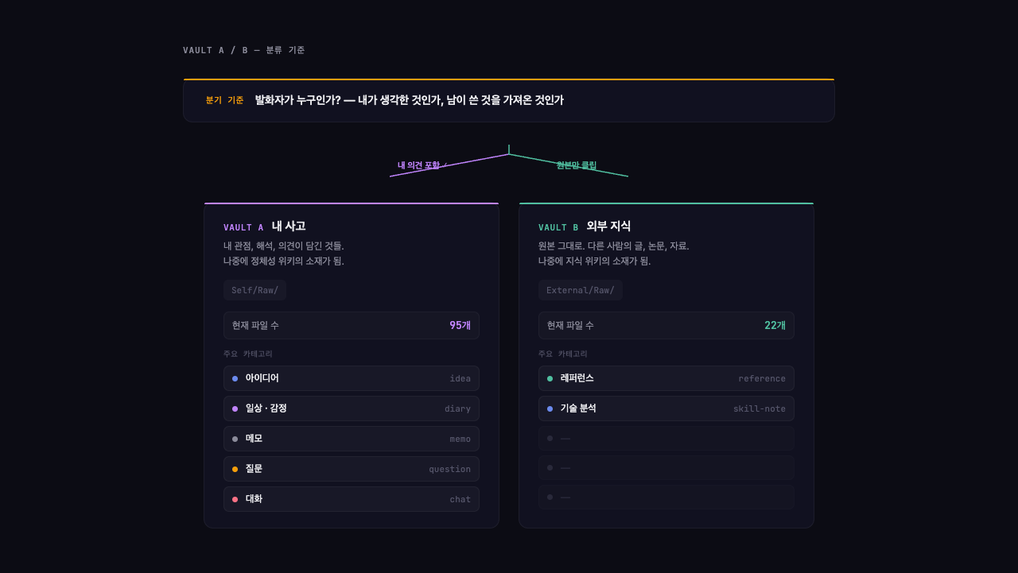Expand the 주요 카테고리 section in Vault B

pyautogui.click(x=563, y=353)
